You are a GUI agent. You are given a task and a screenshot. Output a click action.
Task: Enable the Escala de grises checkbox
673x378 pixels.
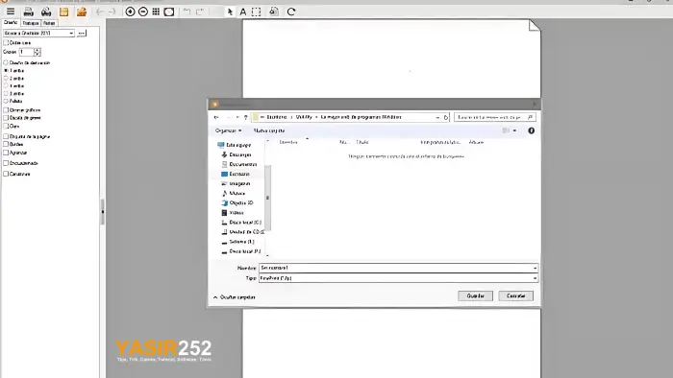[x=6, y=118]
